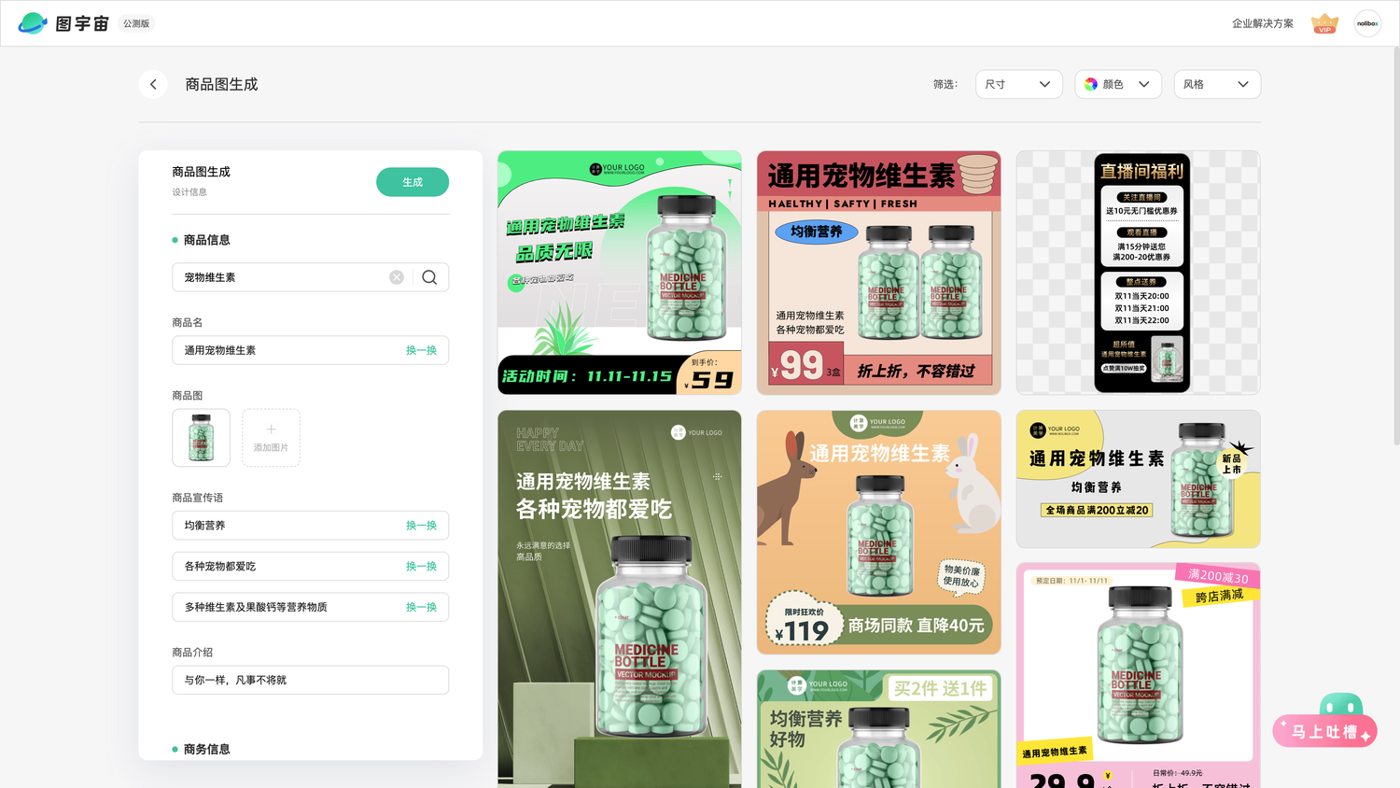The image size is (1400, 788).
Task: Click the 设计信息 subtitle
Action: tap(189, 192)
